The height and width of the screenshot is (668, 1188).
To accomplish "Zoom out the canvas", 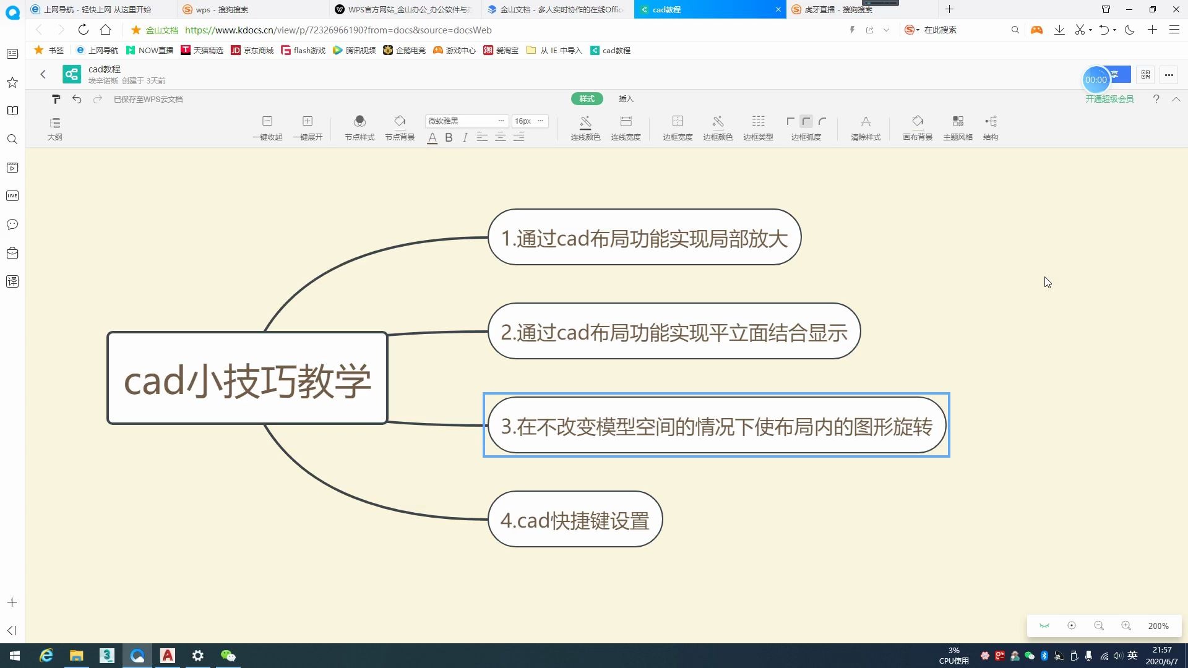I will point(1099,626).
